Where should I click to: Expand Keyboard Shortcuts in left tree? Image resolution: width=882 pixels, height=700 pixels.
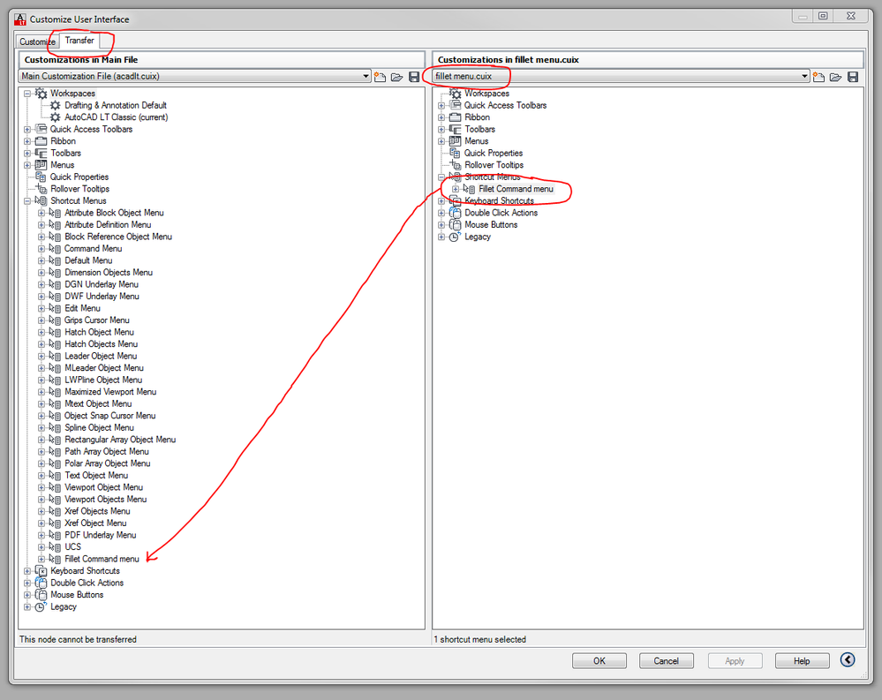pos(27,571)
